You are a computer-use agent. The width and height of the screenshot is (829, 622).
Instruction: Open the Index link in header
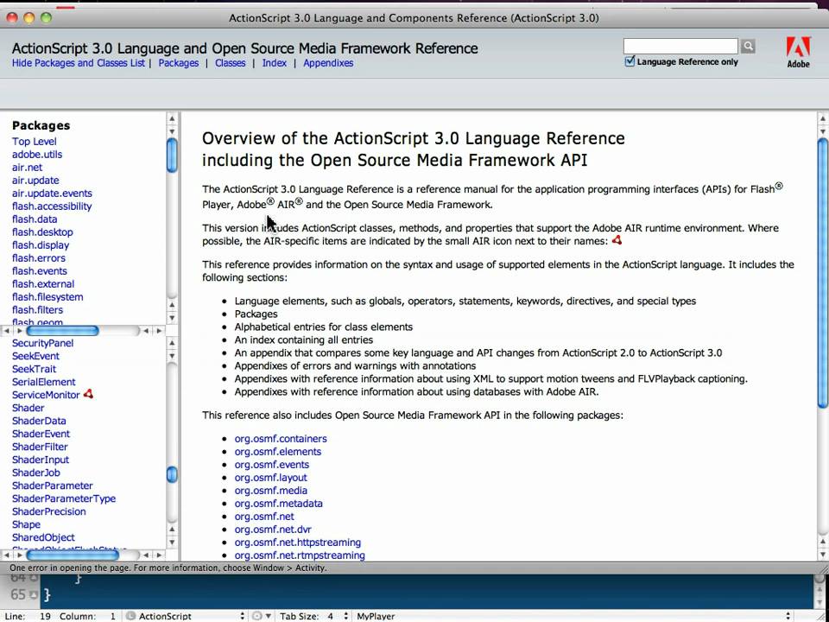pyautogui.click(x=275, y=63)
